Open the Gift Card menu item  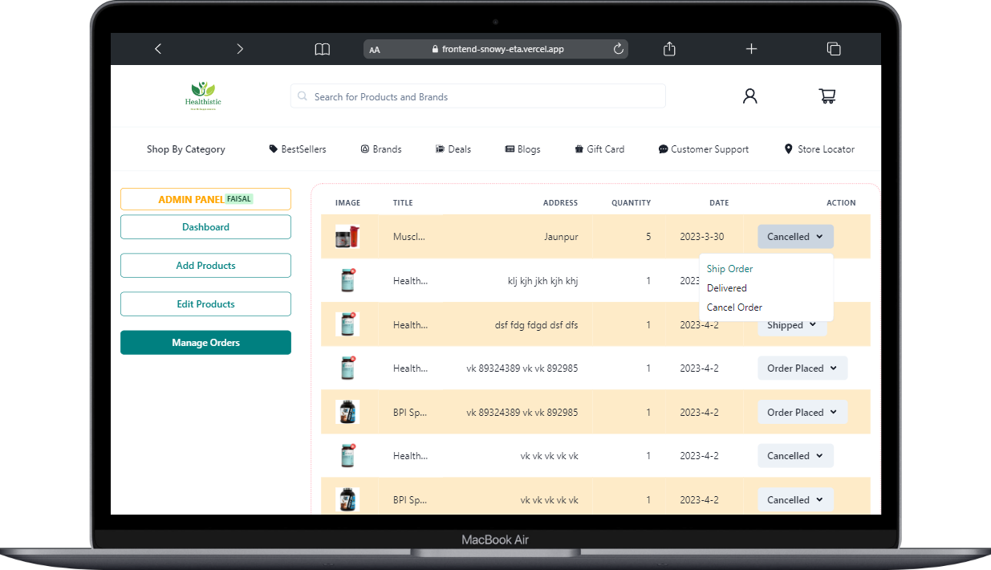(599, 149)
